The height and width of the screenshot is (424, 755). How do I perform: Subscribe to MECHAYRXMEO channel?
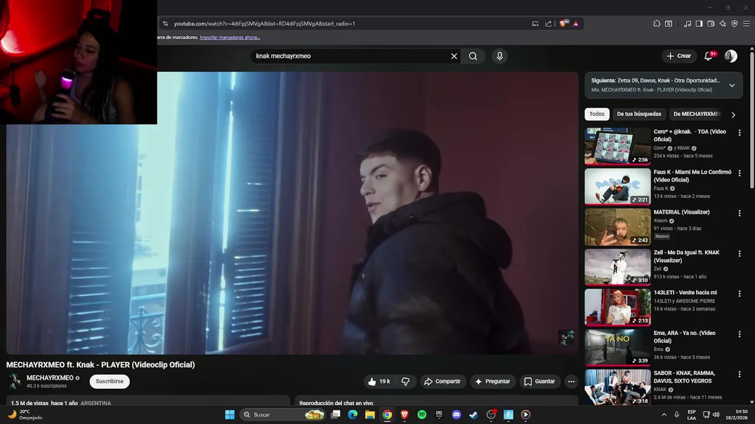pos(110,382)
